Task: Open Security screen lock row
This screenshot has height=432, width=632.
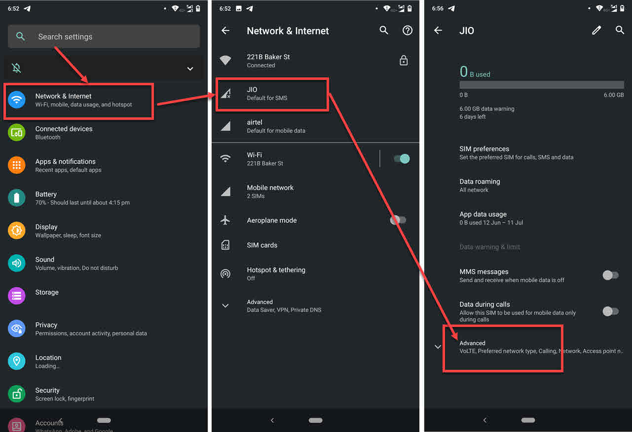Action: (x=104, y=394)
